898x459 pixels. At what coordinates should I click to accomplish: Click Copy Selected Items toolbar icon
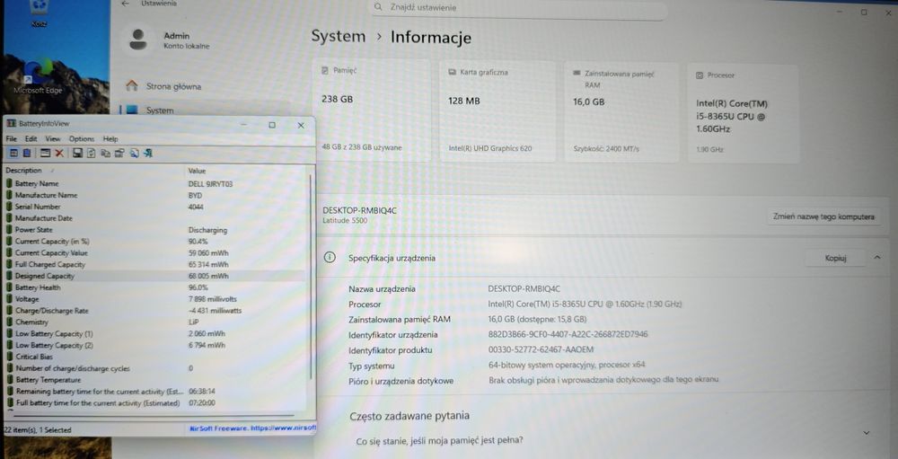[x=105, y=153]
